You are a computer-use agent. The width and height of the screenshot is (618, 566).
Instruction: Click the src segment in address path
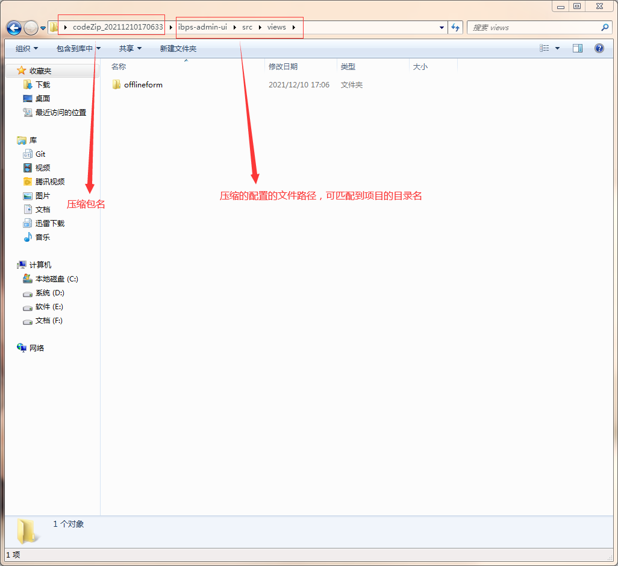coord(247,27)
